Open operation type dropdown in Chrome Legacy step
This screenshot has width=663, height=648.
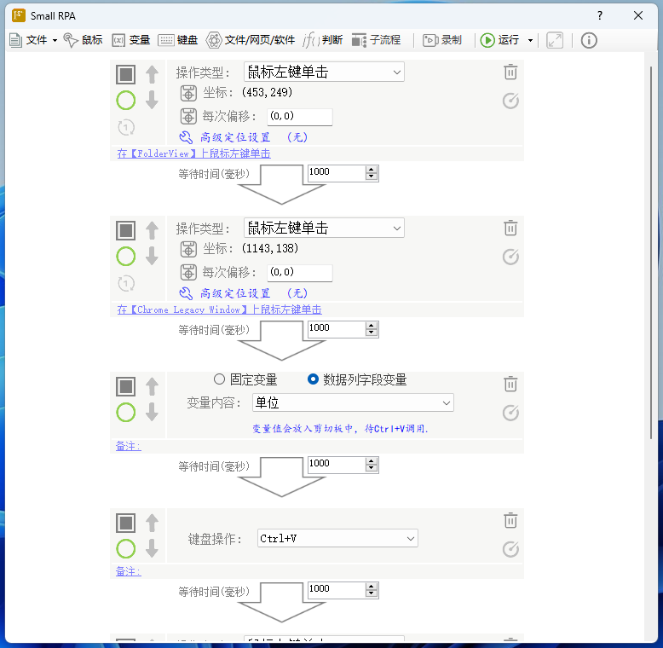coord(324,228)
